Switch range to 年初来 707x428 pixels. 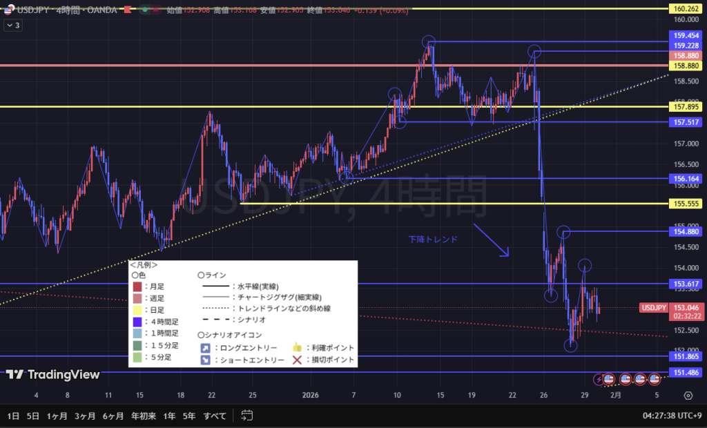pyautogui.click(x=143, y=416)
